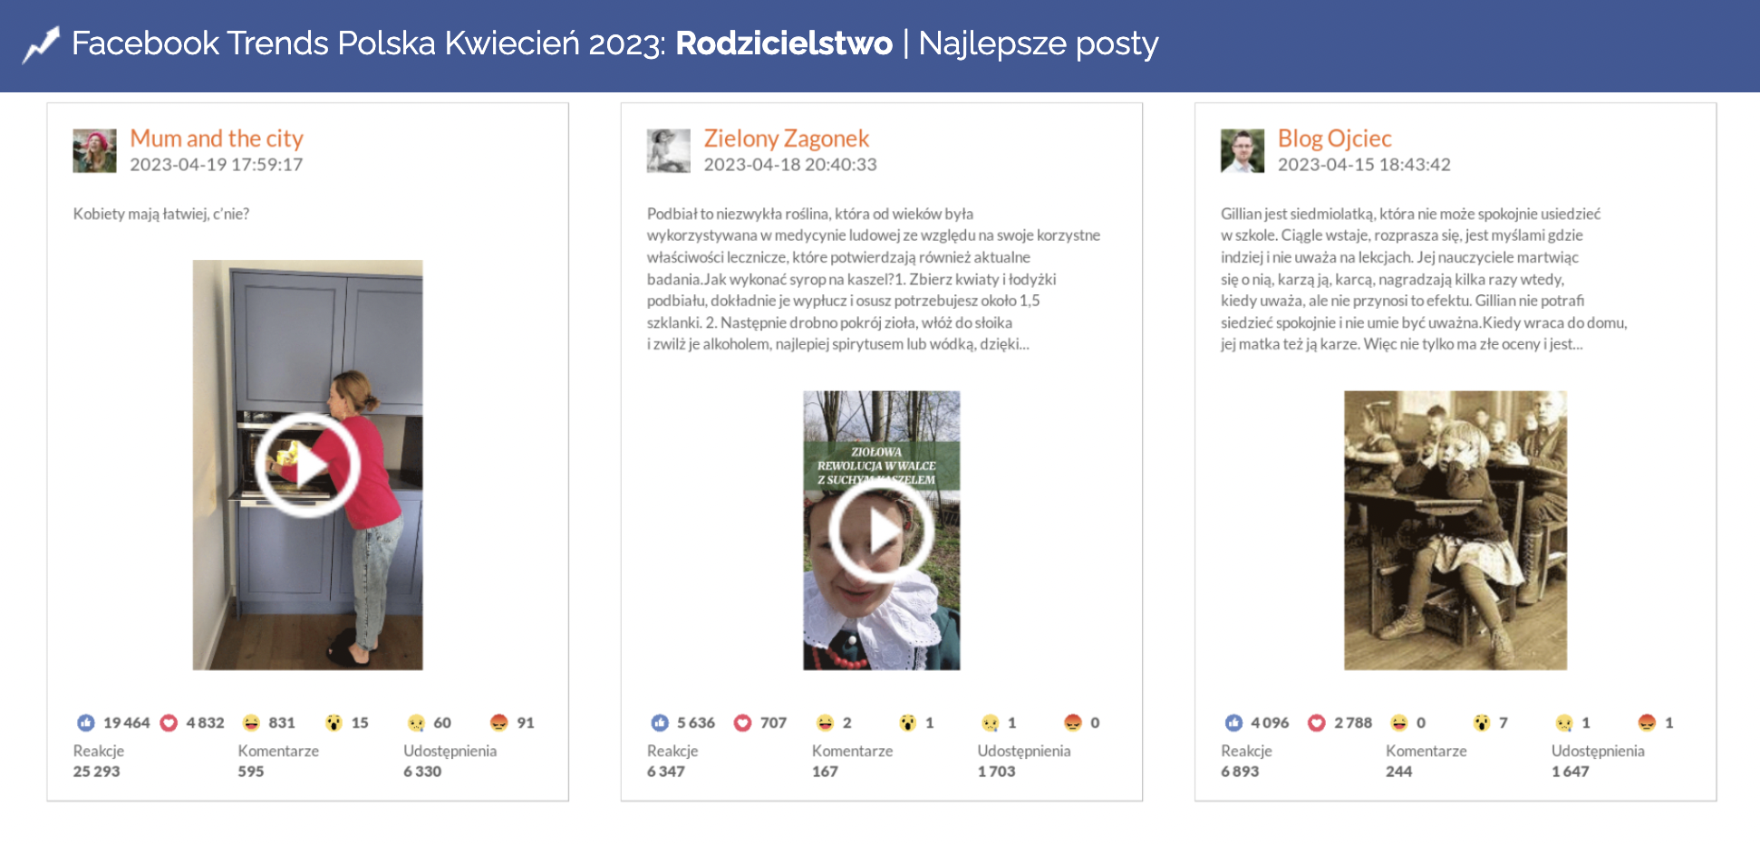Click the like icon with 5 636 count

660,723
